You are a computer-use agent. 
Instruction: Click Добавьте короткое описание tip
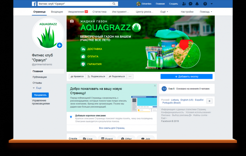91,116
